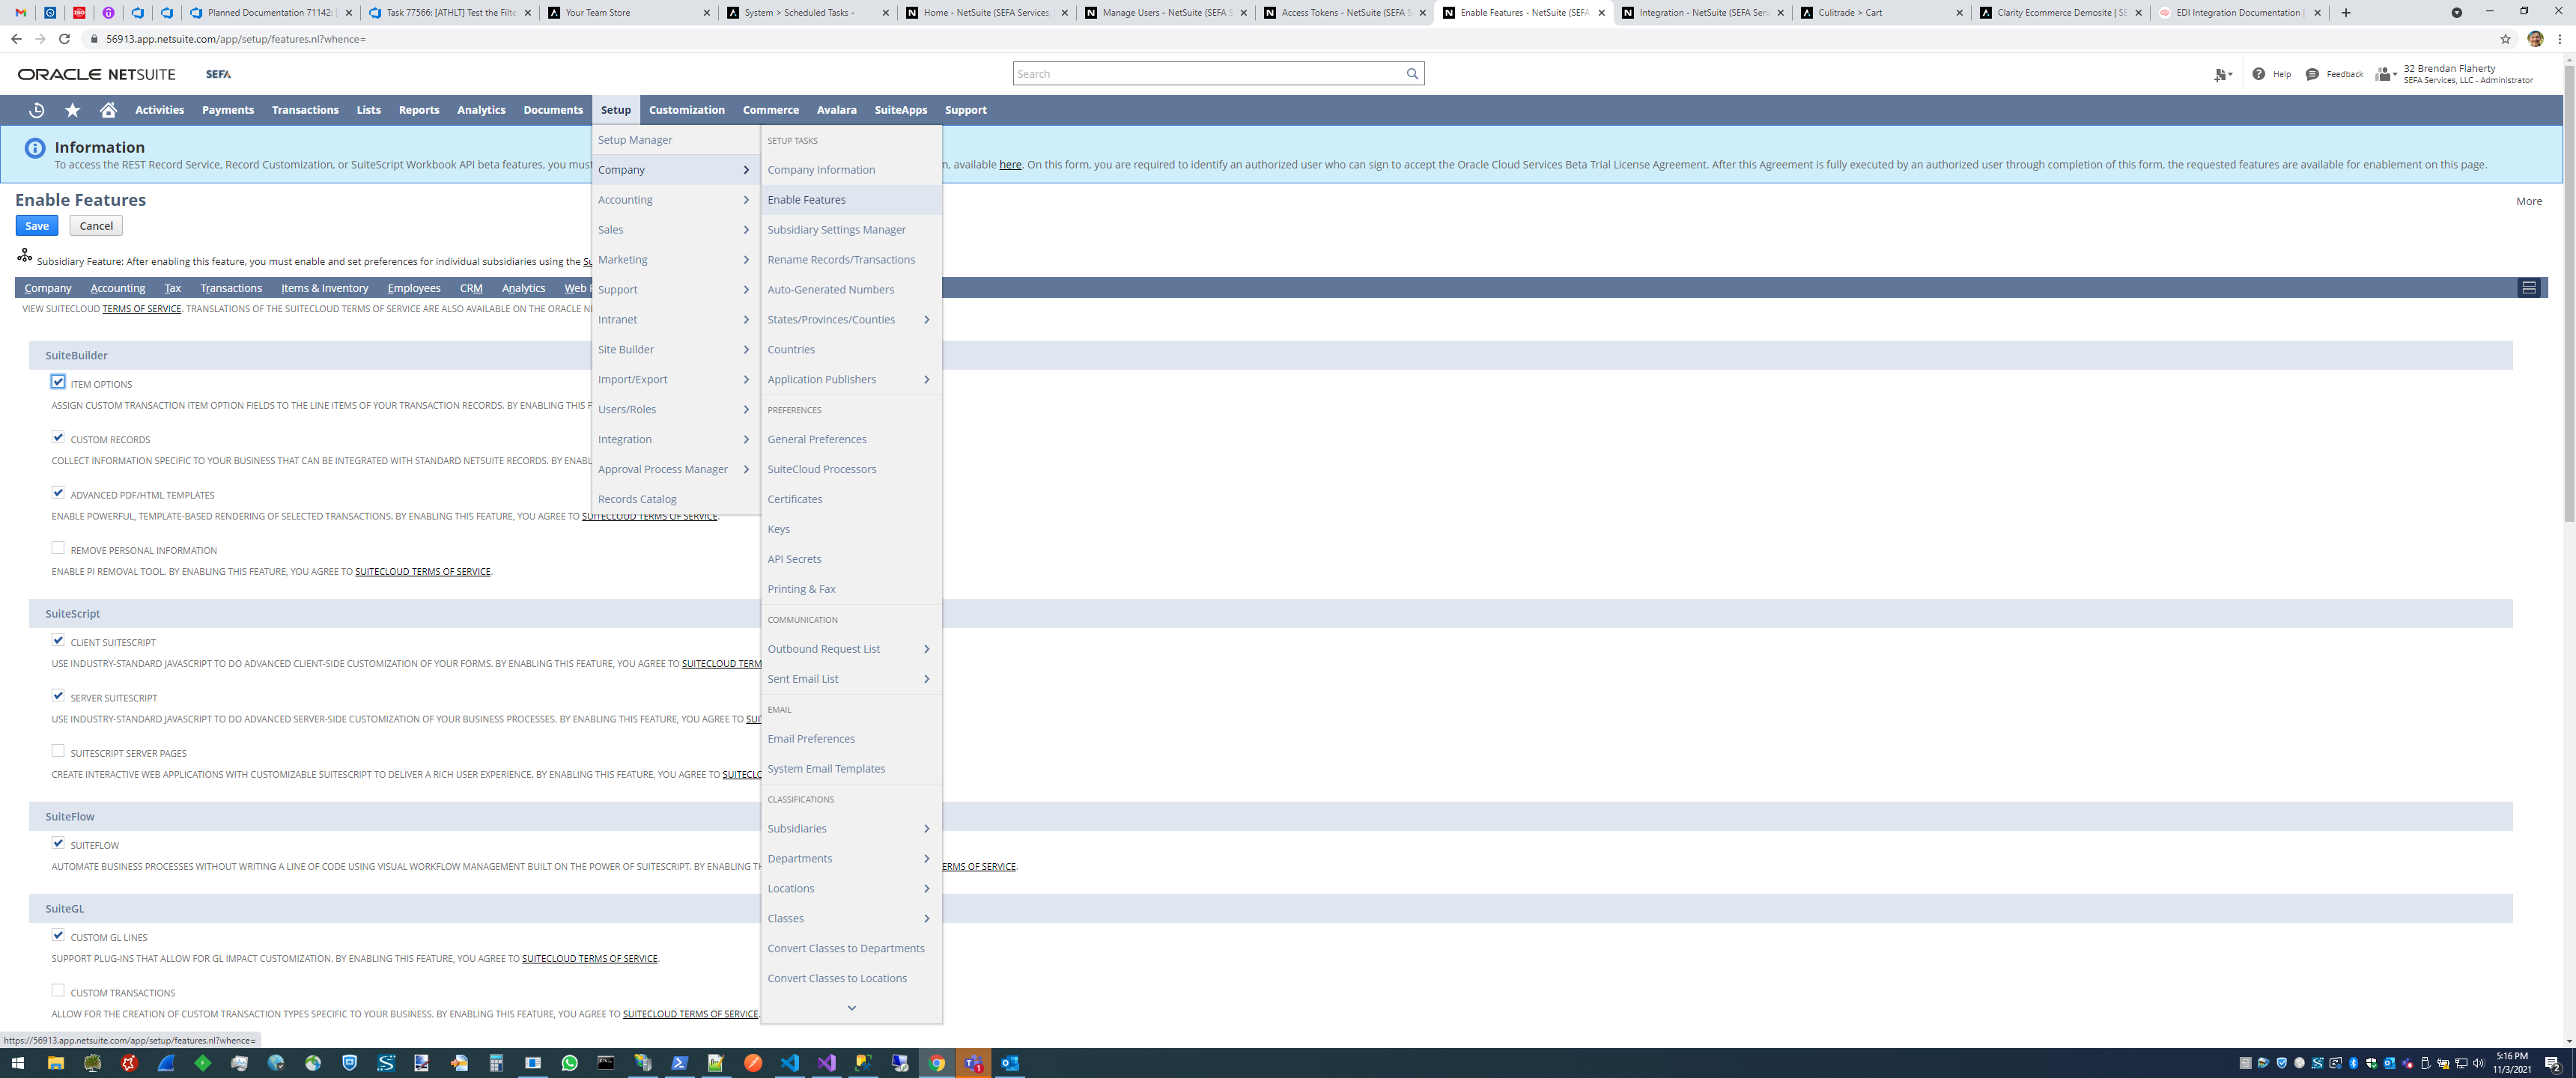Open Windows Start menu
This screenshot has width=2576, height=1078.
click(x=17, y=1063)
